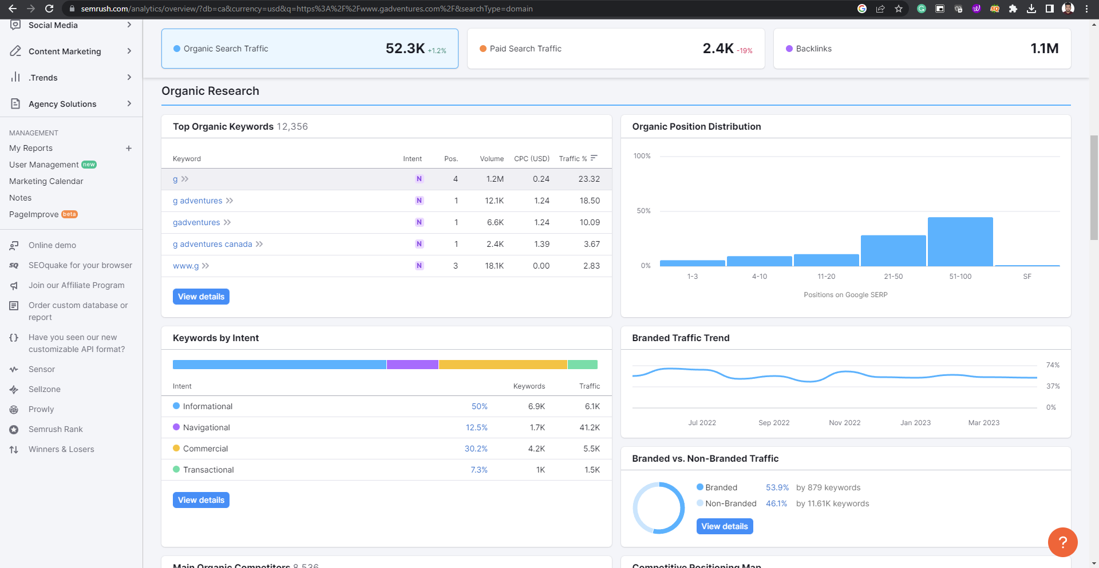Go back with the browser back arrow
The image size is (1099, 568).
pyautogui.click(x=12, y=9)
